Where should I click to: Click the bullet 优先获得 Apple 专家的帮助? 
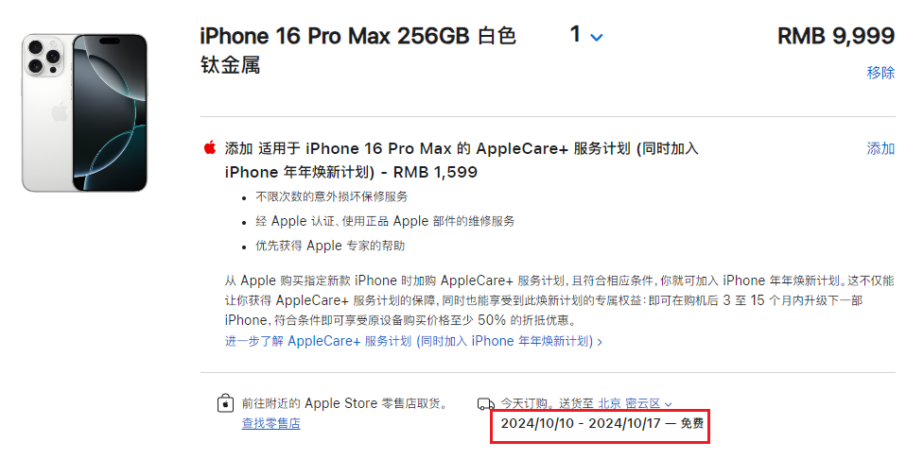click(x=330, y=246)
